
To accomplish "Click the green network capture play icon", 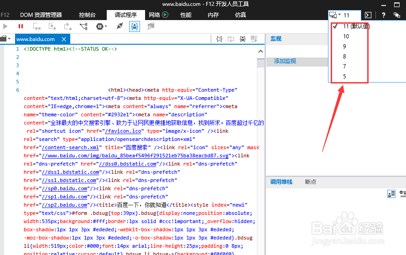I will point(165,15).
